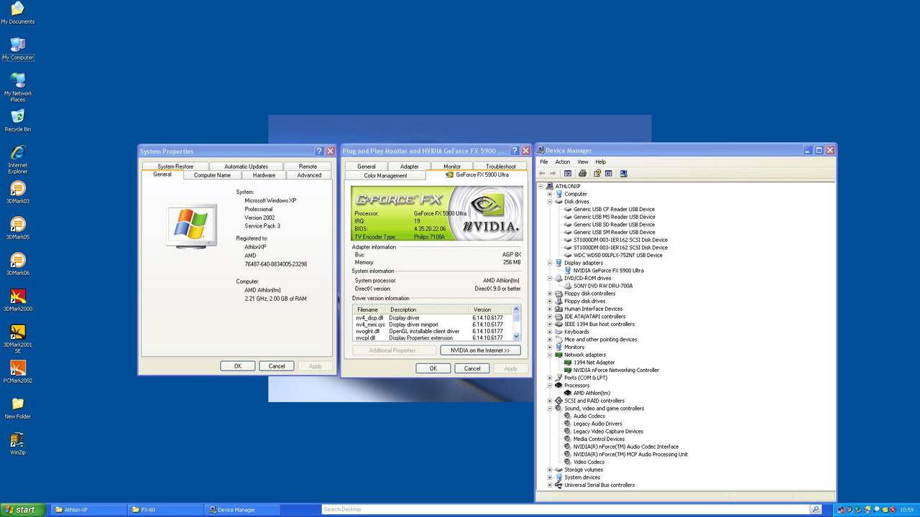Click OK in the GeForce FX 5900 dialog
The height and width of the screenshot is (517, 920).
tap(433, 368)
